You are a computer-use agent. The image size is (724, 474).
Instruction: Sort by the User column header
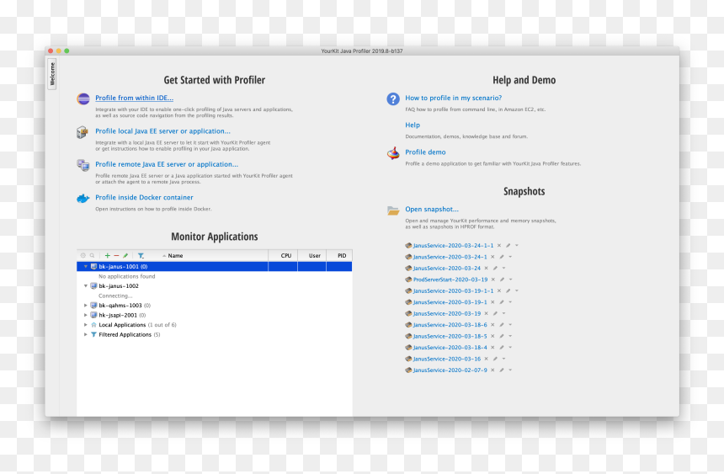312,255
